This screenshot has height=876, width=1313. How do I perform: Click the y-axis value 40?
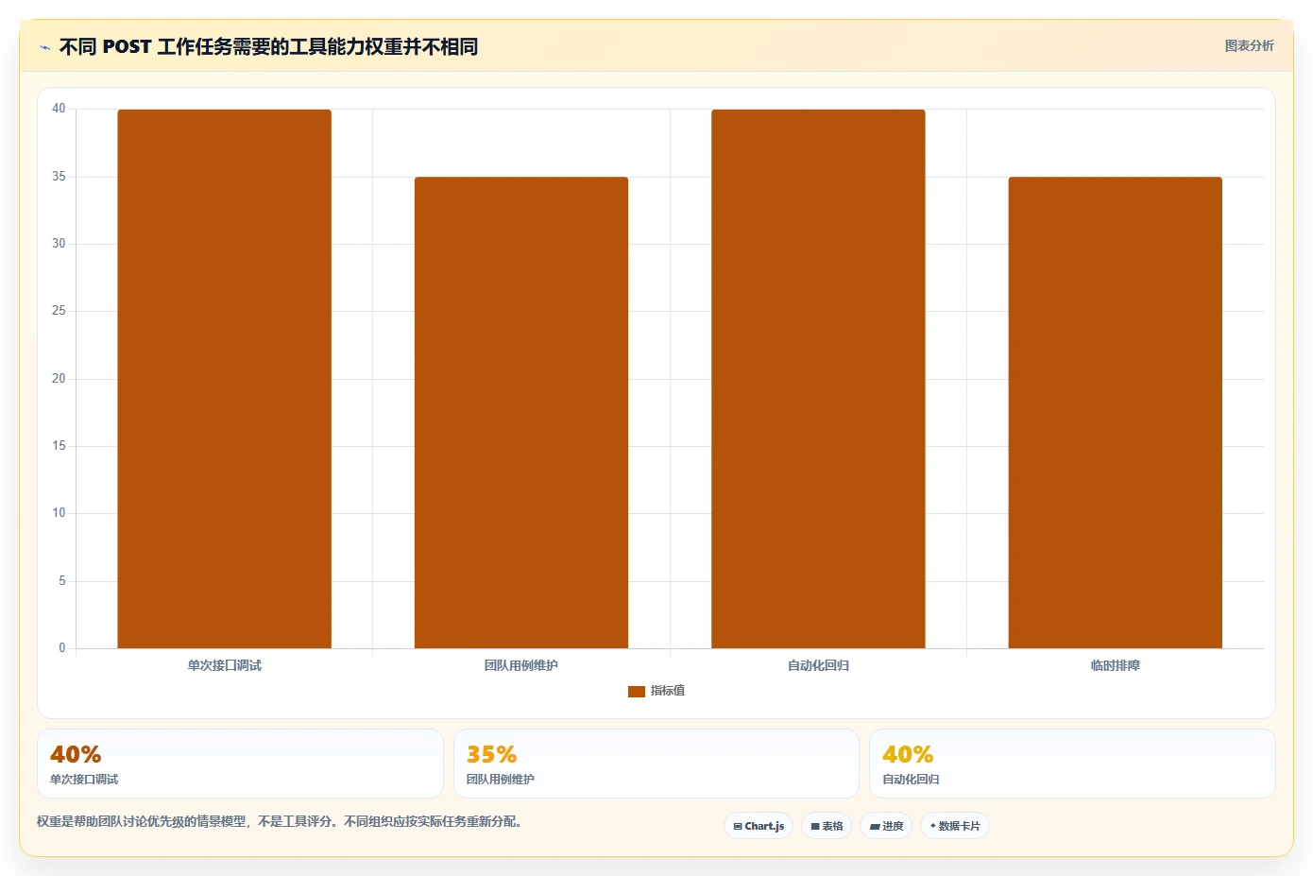(59, 109)
